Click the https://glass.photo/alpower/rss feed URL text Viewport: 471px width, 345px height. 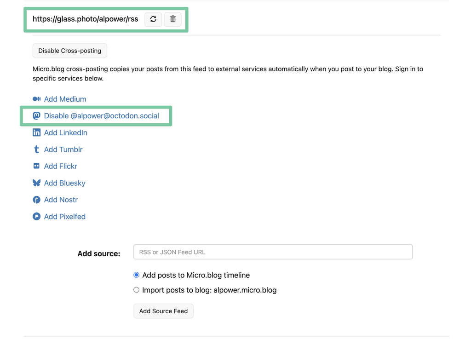click(x=85, y=19)
